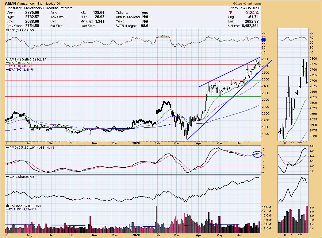
Task: Click the Options value yes
Action: tap(145, 13)
